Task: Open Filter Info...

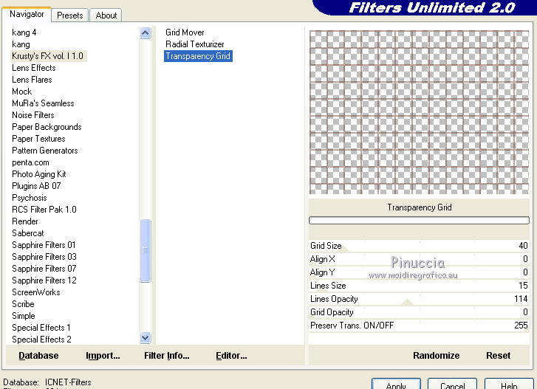Action: coord(166,356)
